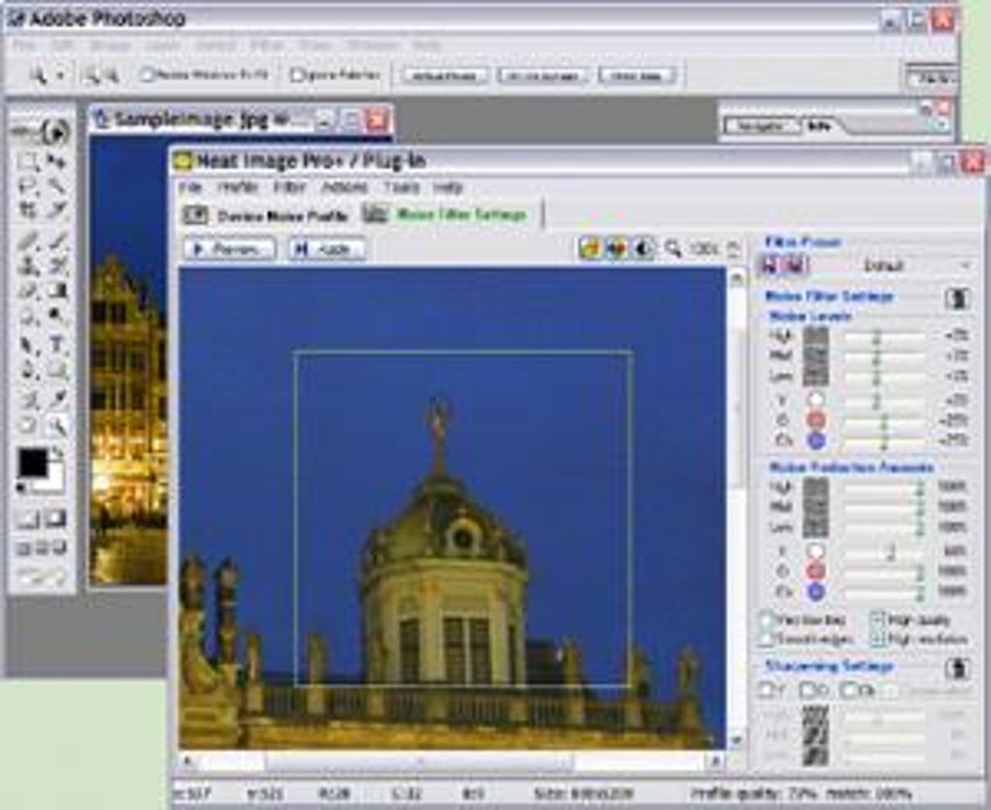The image size is (991, 810).
Task: Click the Apply button in Neat Image
Action: (326, 249)
